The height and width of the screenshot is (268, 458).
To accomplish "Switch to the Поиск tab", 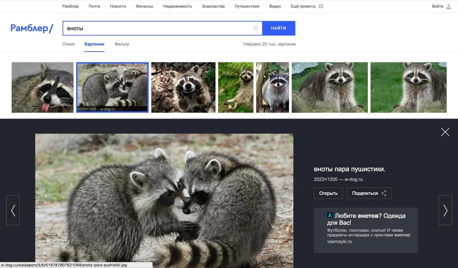I will pos(68,44).
